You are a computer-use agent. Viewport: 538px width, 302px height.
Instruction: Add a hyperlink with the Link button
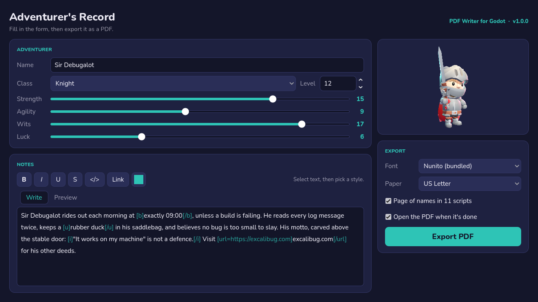click(118, 180)
